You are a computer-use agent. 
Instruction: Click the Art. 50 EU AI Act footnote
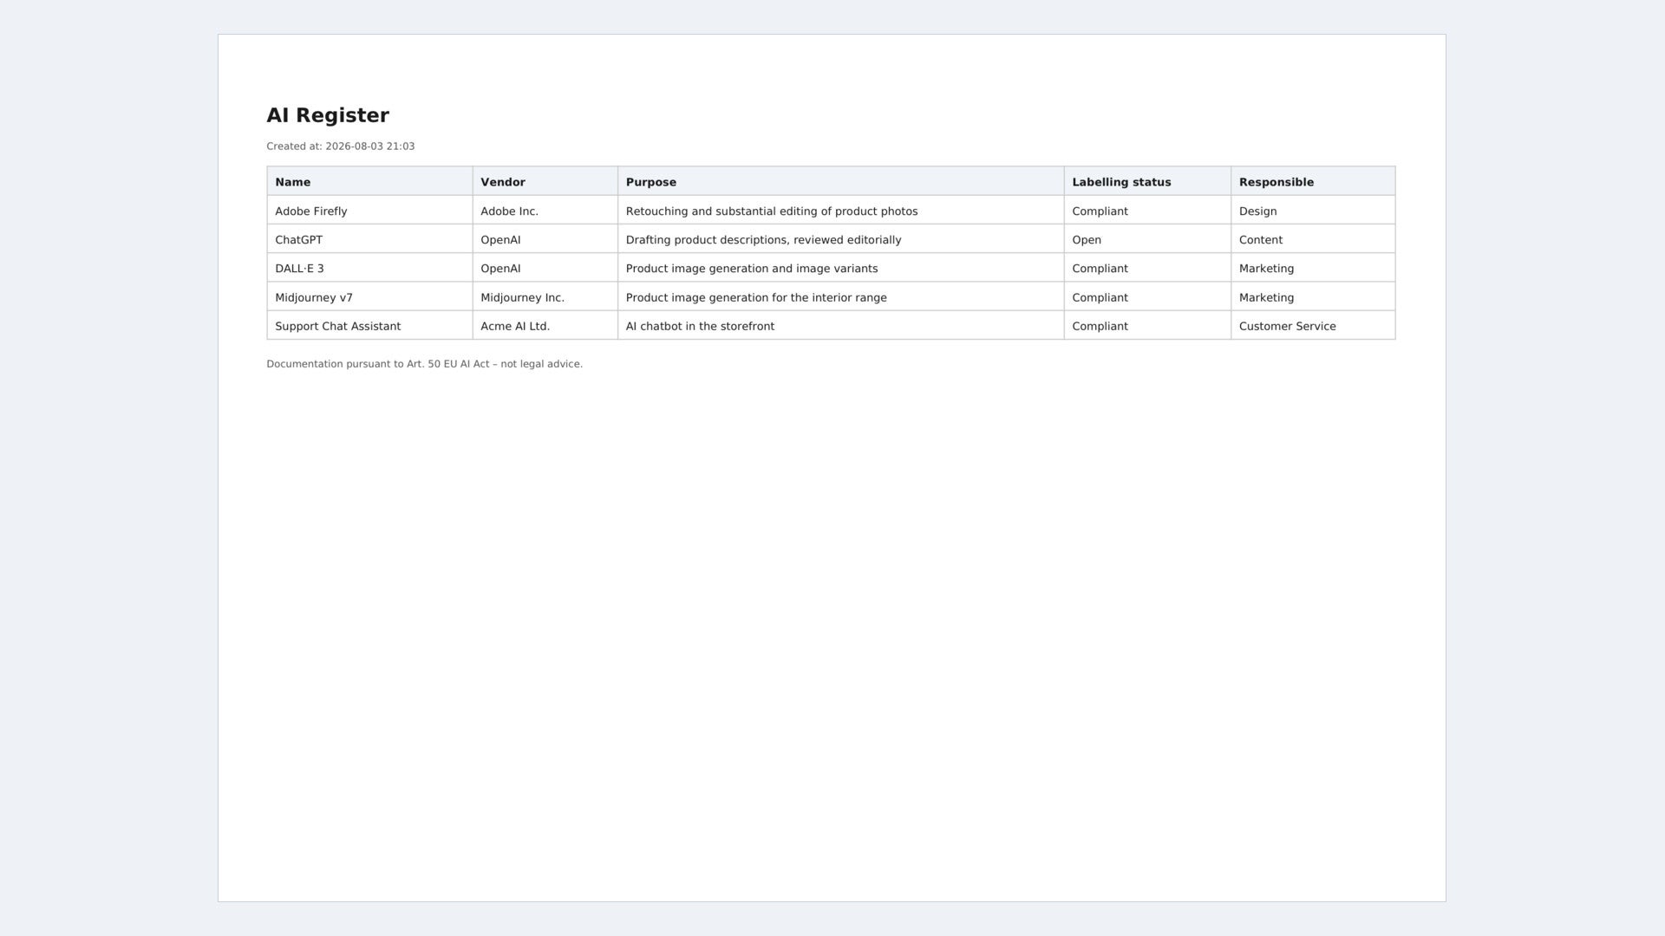pyautogui.click(x=424, y=364)
